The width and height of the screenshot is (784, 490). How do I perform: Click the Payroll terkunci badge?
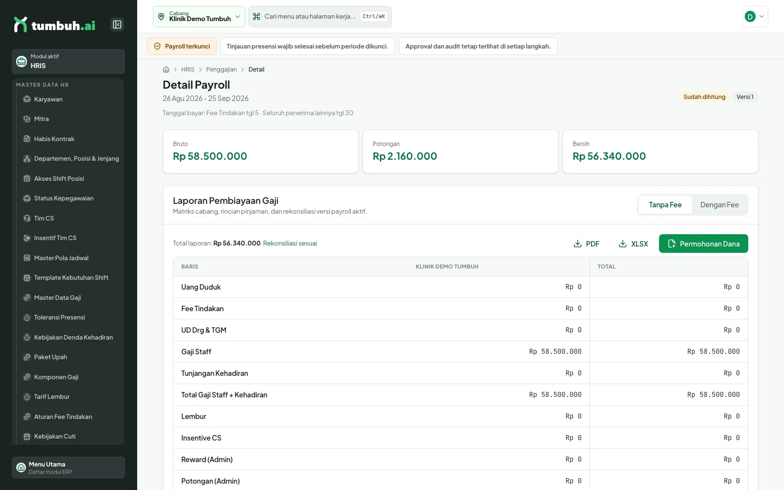tap(182, 46)
